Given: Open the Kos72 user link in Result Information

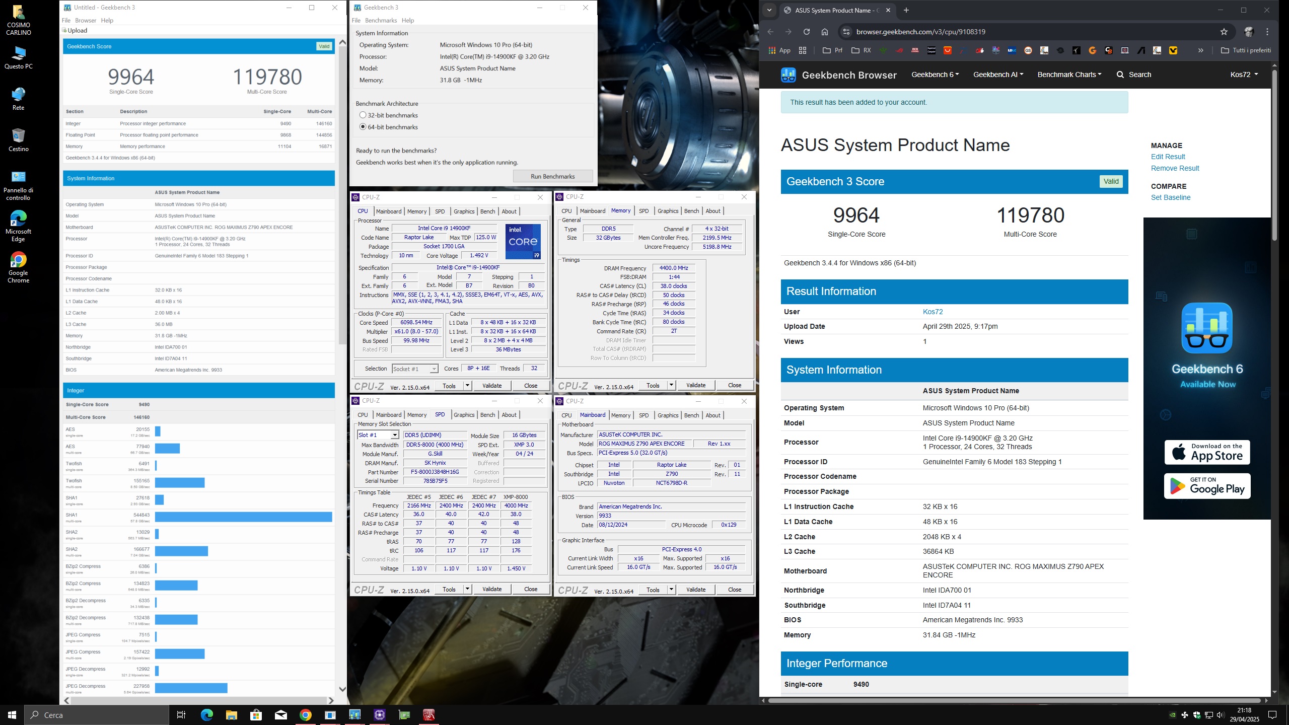Looking at the screenshot, I should pos(933,312).
